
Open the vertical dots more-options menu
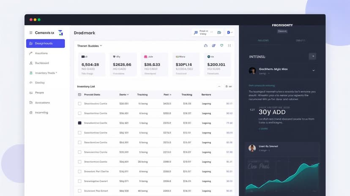tap(230, 46)
